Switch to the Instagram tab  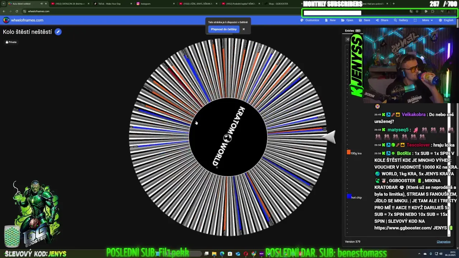(155, 4)
